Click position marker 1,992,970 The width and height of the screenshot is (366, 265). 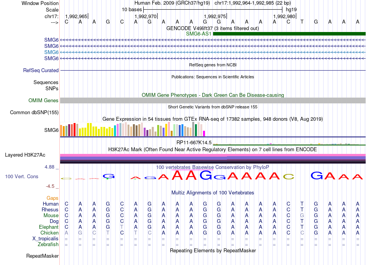[145, 16]
